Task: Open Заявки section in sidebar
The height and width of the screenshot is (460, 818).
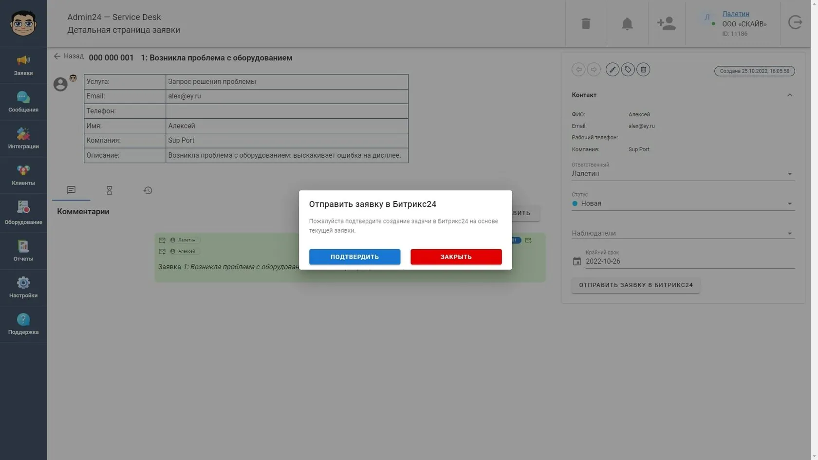Action: 23,65
